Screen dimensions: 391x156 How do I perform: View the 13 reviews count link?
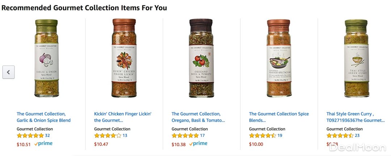tap(125, 136)
